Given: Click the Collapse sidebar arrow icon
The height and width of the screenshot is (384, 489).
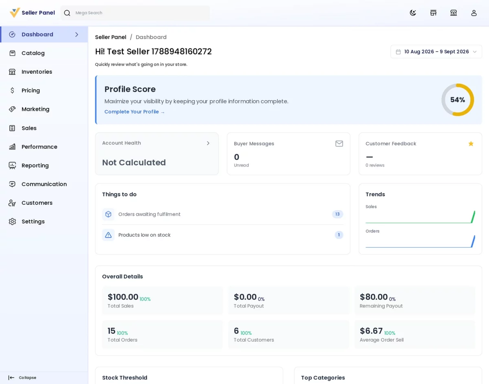Looking at the screenshot, I should tap(11, 377).
